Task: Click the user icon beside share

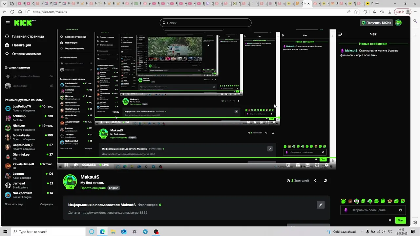Action: pyautogui.click(x=325, y=180)
